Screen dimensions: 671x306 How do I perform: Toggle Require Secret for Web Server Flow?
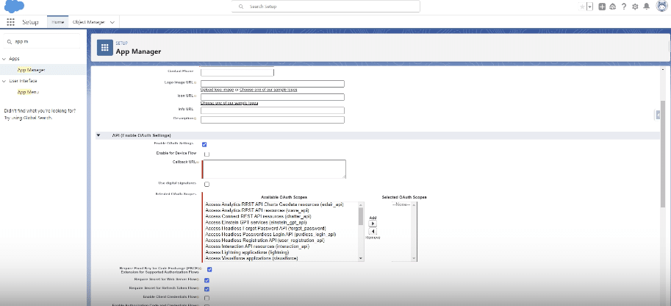click(207, 280)
